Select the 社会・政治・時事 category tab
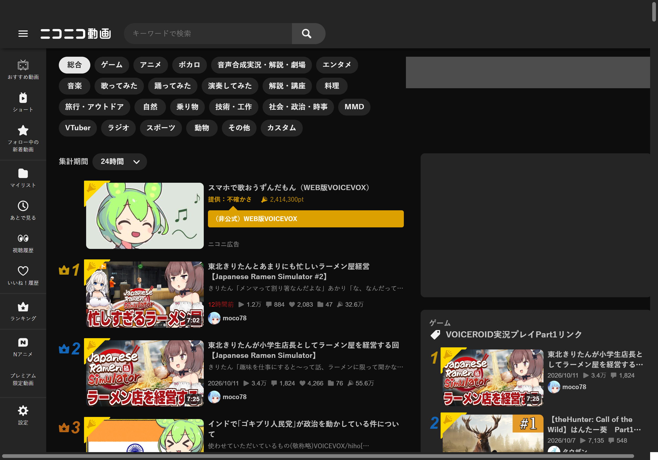The image size is (658, 460). coord(298,107)
